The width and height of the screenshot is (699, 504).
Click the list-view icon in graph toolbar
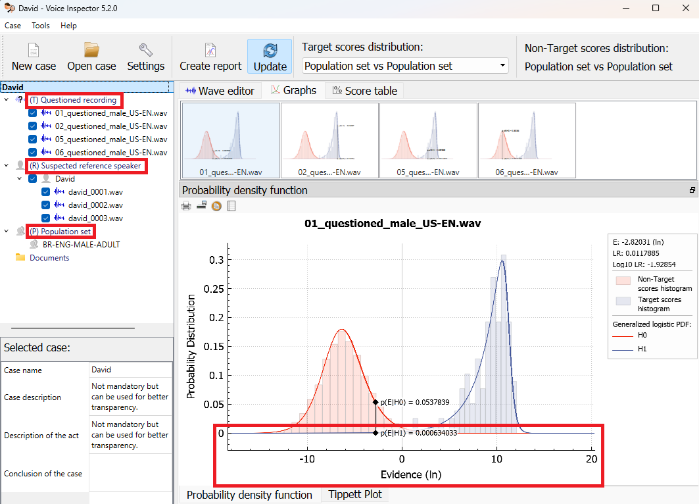231,206
